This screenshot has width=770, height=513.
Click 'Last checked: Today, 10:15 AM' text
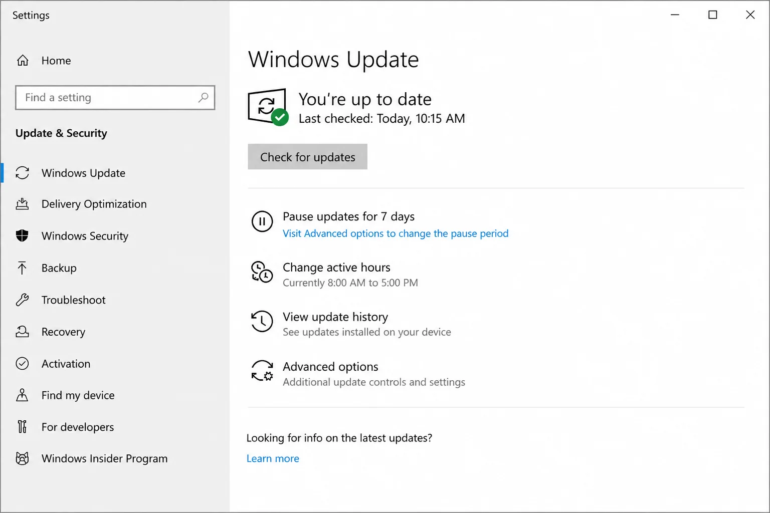click(381, 118)
